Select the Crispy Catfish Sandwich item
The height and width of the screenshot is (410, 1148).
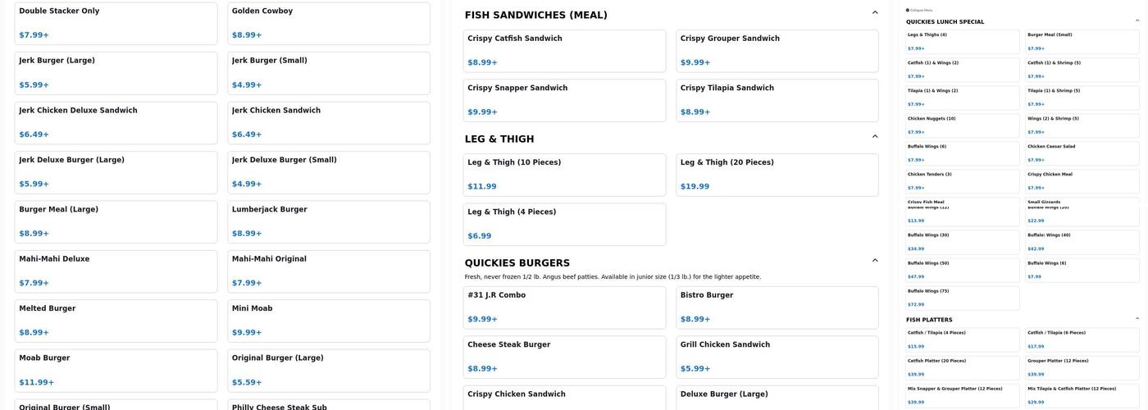564,50
